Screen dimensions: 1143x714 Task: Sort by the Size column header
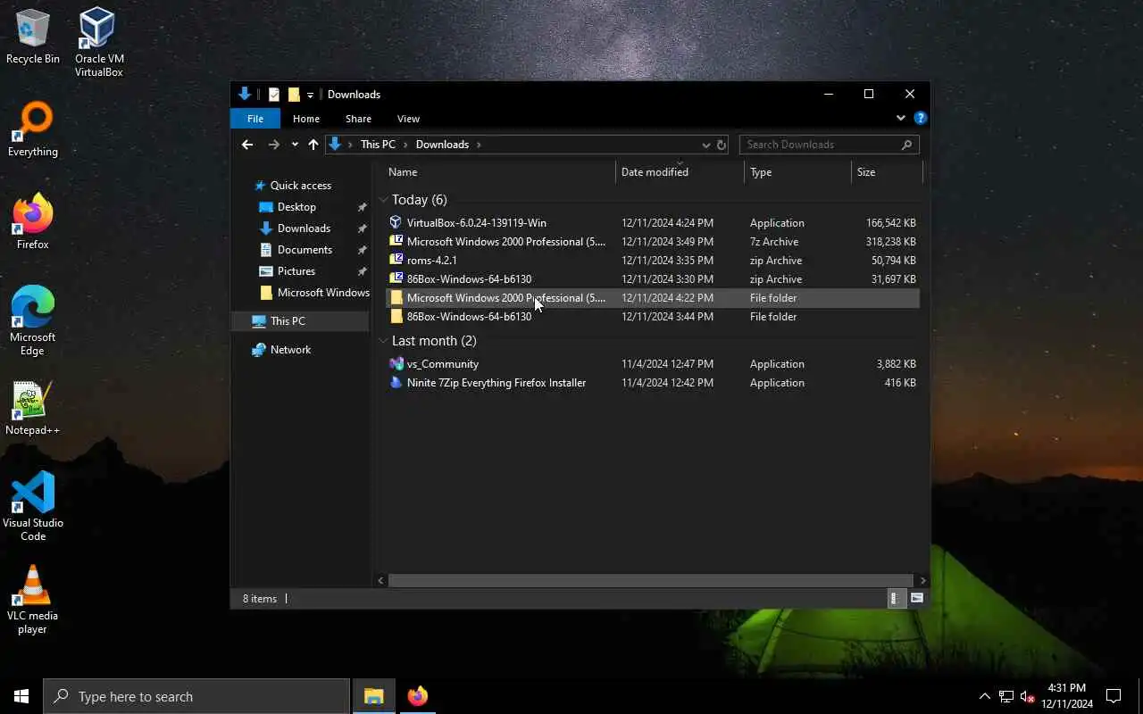(x=887, y=172)
